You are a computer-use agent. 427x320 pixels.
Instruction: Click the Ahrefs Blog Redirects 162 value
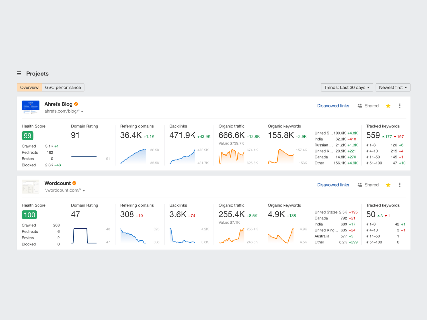point(50,152)
